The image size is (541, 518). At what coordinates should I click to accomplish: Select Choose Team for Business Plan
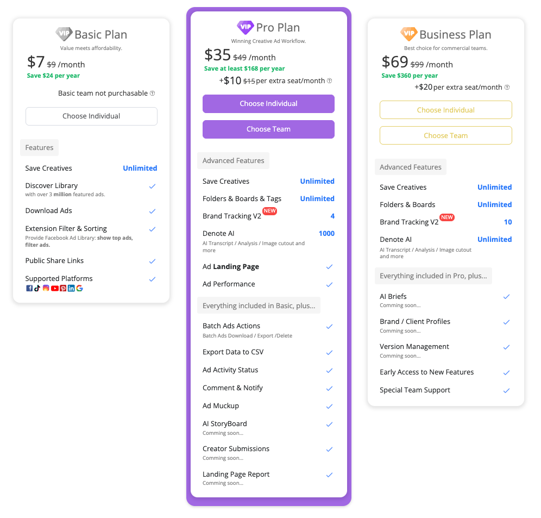tap(445, 135)
